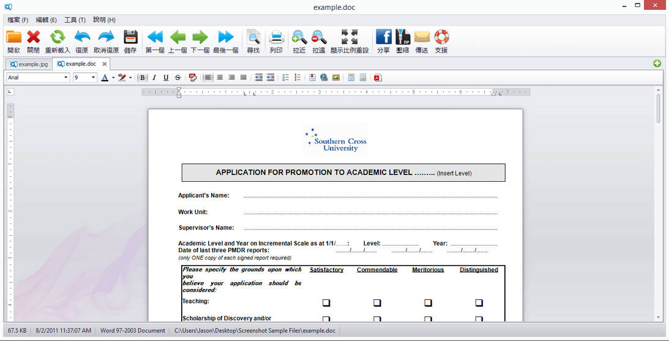Viewport: 669px width, 341px height.
Task: Click the export to PDF icon
Action: click(x=378, y=77)
